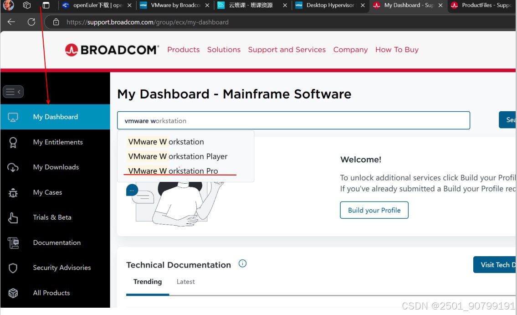
Task: Switch to Trending documentation tab
Action: (148, 282)
